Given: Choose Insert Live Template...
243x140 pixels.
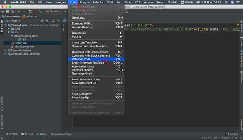Looking at the screenshot, I should 96,42.
